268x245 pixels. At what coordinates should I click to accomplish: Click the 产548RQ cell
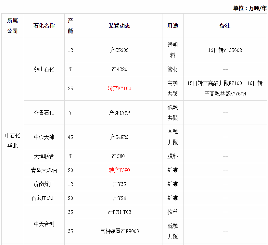click(x=119, y=137)
